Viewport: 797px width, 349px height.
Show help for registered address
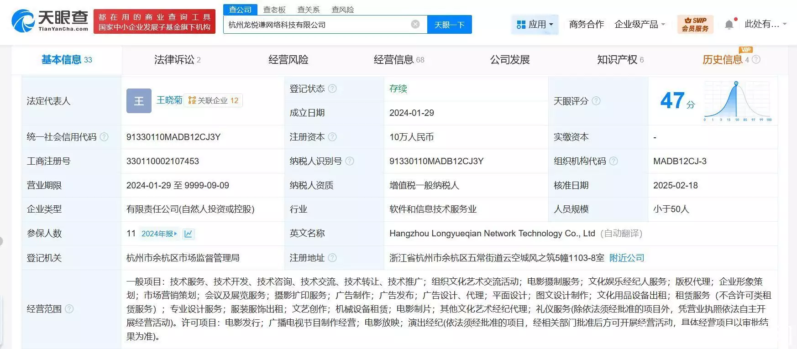pos(332,258)
